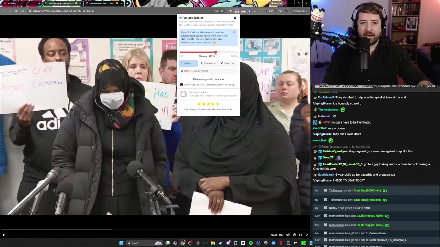The image size is (440, 247).
Task: Click the five-star rating row
Action: [x=208, y=104]
